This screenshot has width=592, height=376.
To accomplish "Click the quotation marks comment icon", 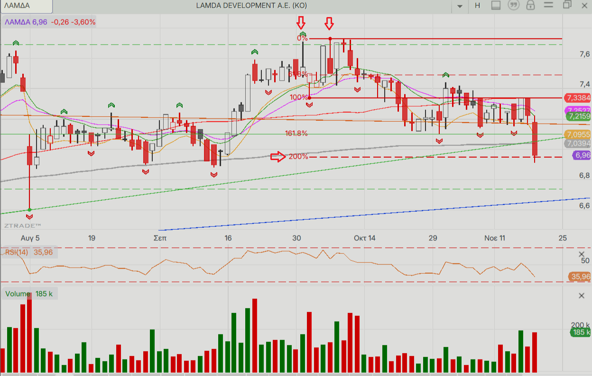I will [x=513, y=6].
